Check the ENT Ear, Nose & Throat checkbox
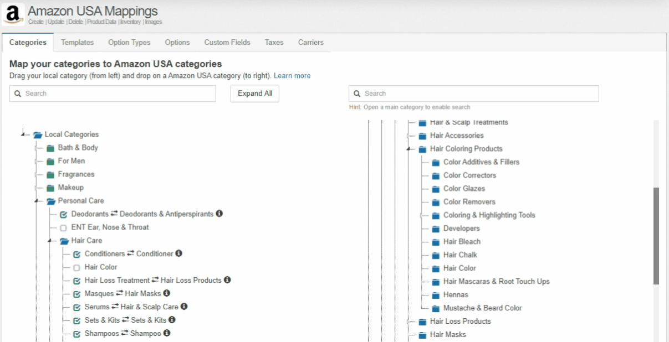 [x=63, y=227]
